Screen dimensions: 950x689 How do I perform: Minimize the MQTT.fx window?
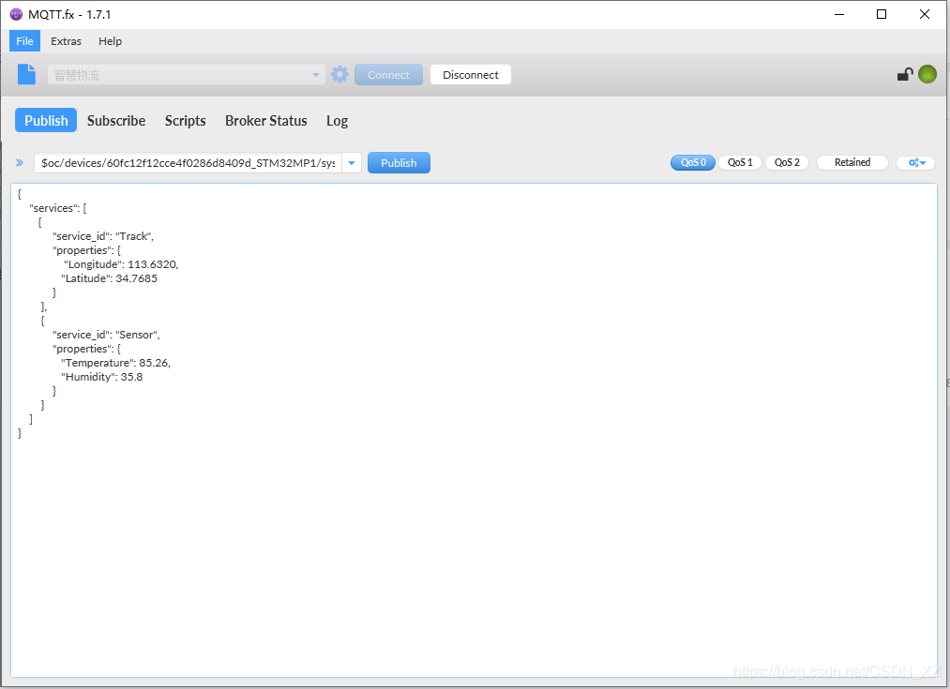(839, 14)
